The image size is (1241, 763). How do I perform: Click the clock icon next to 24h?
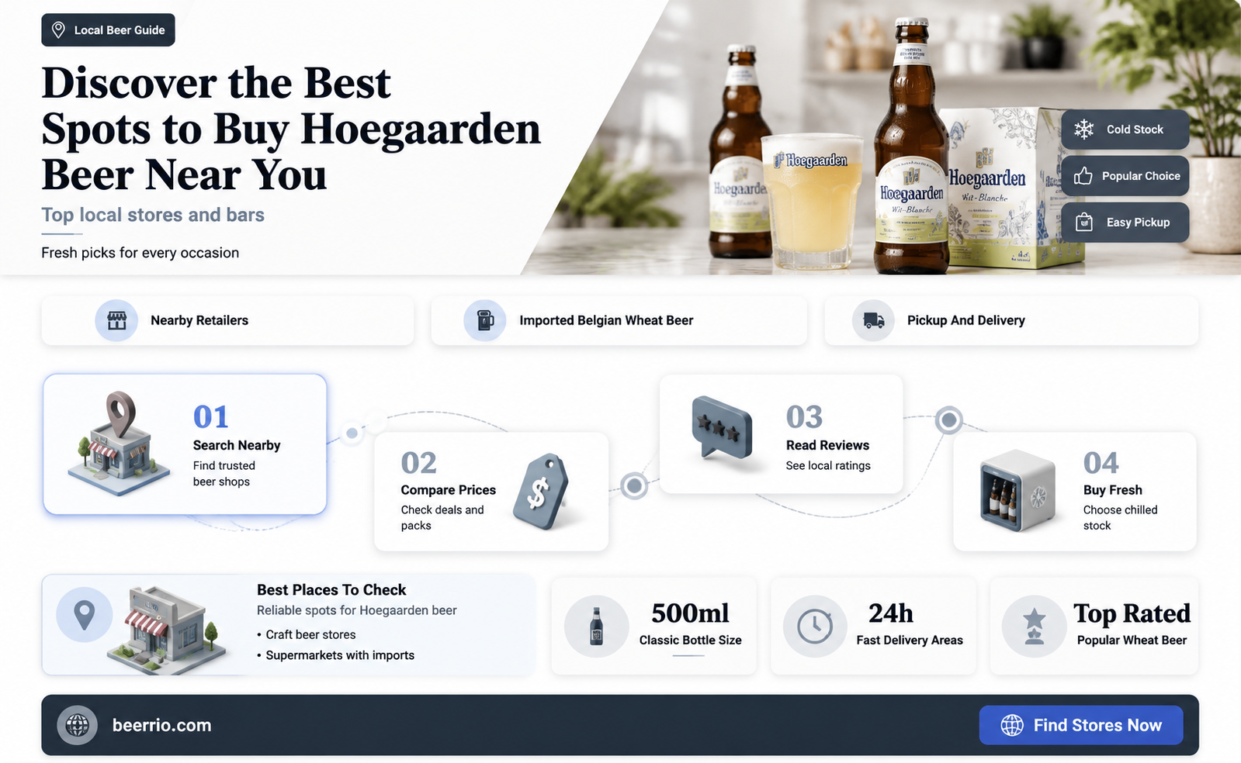point(815,626)
